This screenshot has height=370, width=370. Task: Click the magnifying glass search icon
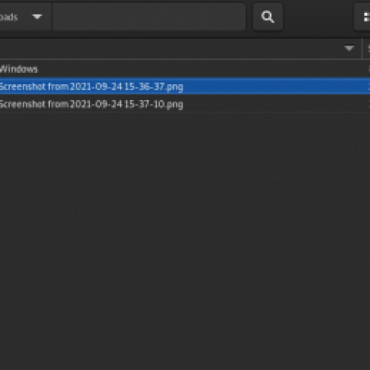point(267,17)
